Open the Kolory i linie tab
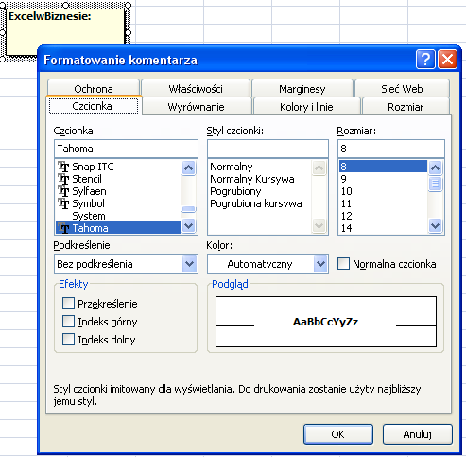 point(306,107)
